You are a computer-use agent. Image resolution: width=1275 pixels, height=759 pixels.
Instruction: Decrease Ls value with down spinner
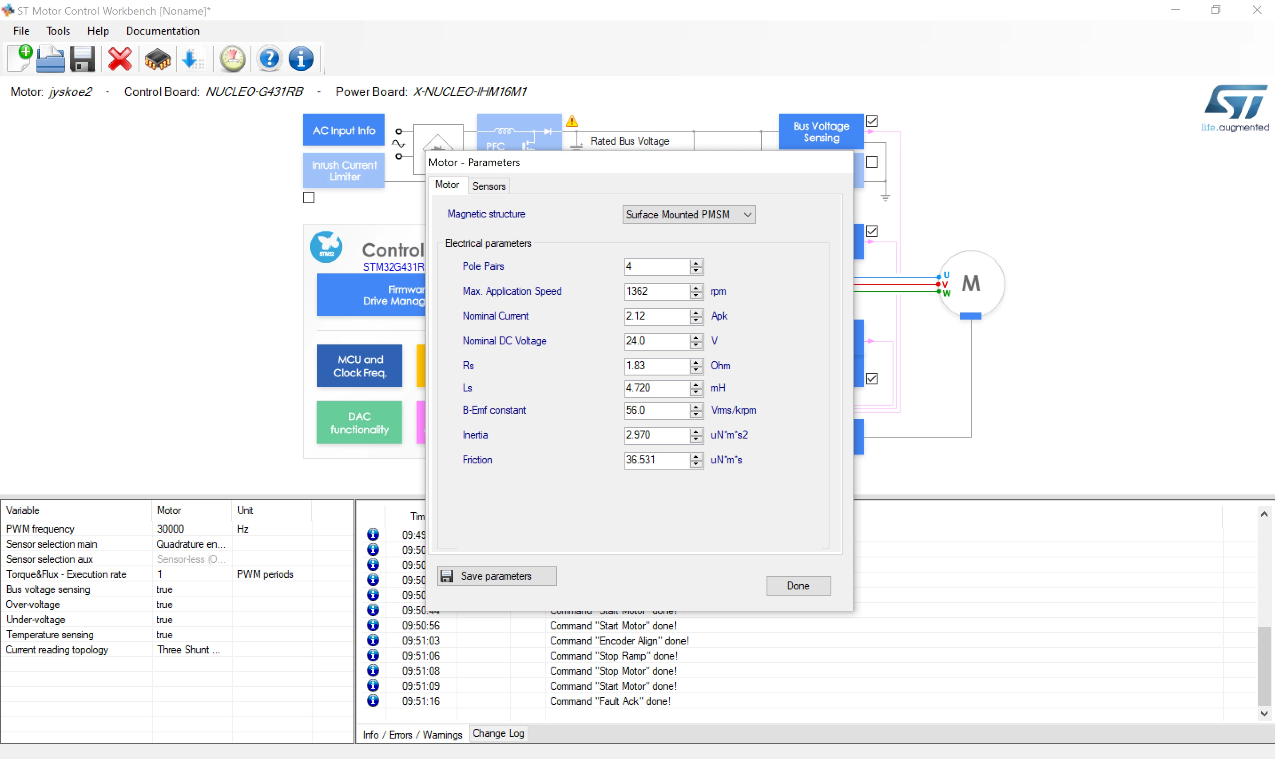(696, 392)
